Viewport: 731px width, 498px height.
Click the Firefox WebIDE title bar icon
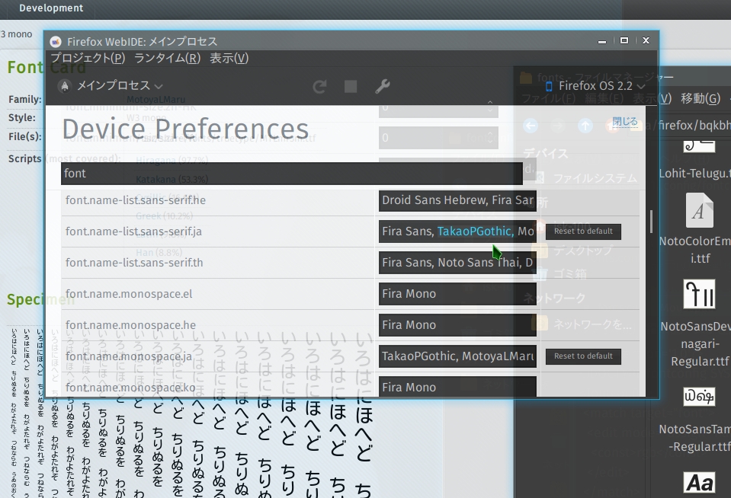[x=56, y=41]
